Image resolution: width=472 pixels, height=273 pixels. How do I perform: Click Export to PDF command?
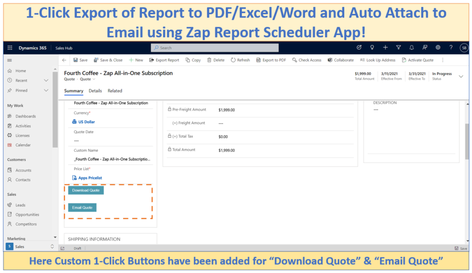271,60
